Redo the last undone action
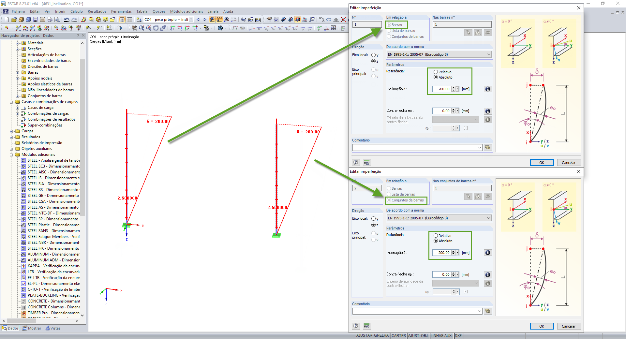The height and width of the screenshot is (339, 626). [x=74, y=20]
